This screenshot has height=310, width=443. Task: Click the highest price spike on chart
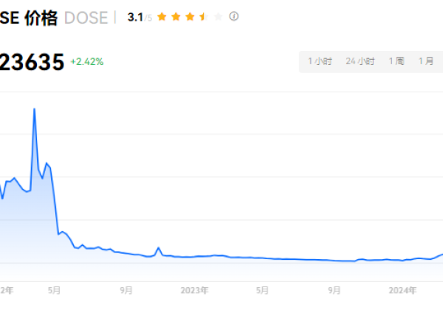pos(35,108)
